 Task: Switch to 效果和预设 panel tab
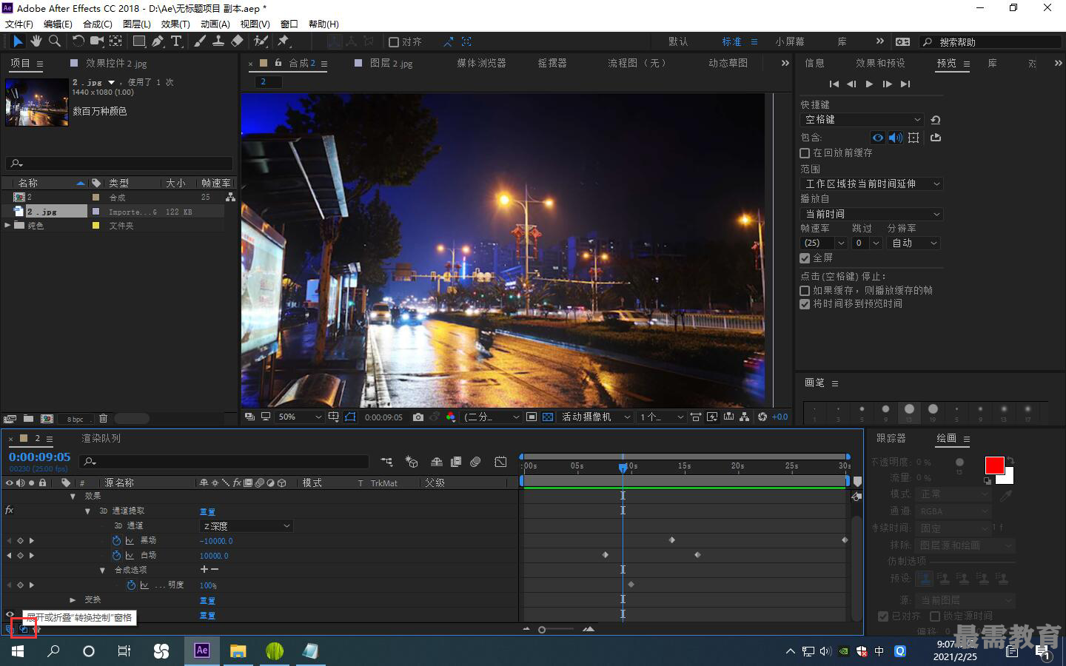pos(880,64)
